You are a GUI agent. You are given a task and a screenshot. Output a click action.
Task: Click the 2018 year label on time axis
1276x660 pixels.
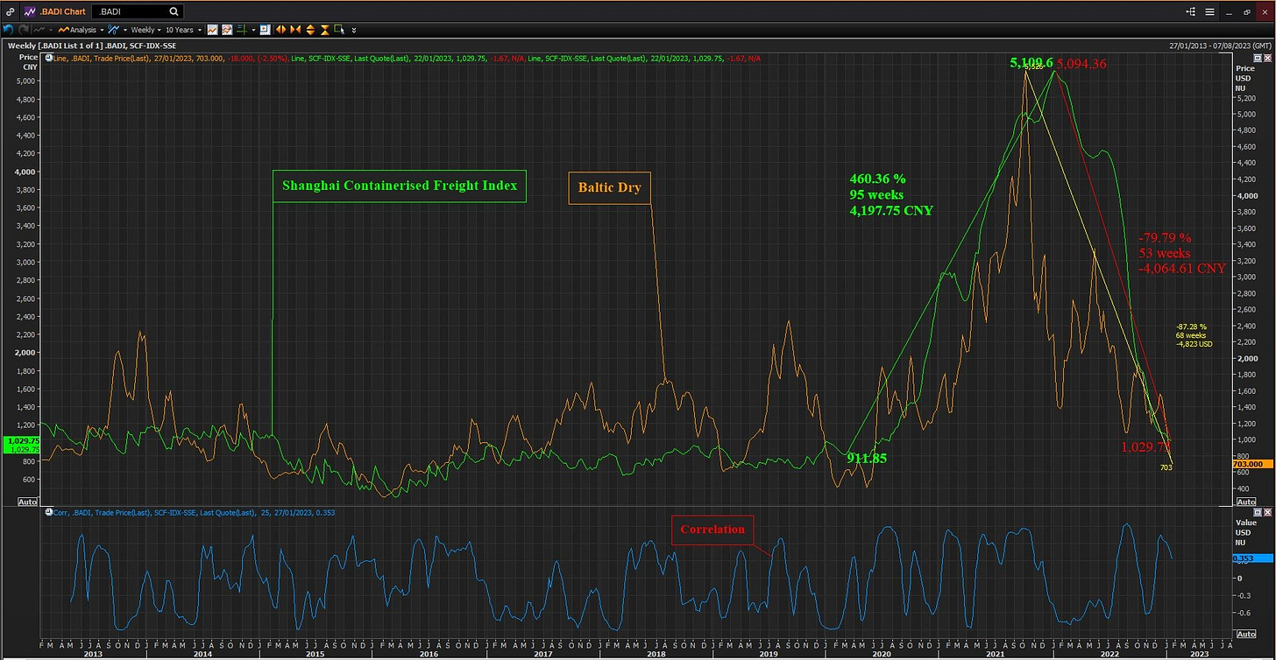[656, 653]
